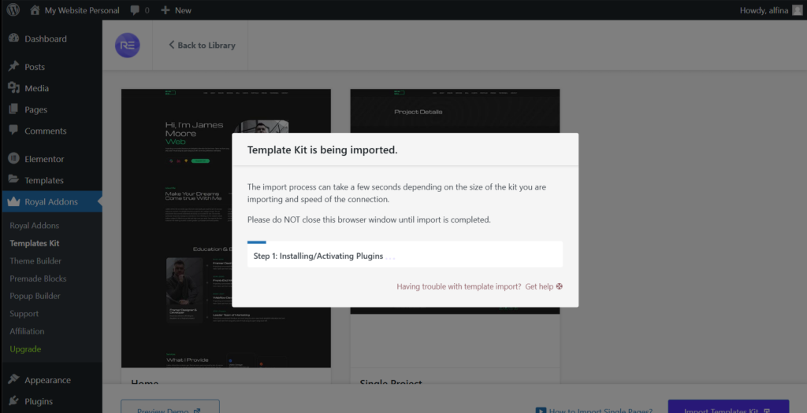The height and width of the screenshot is (413, 807).
Task: Click the + New admin bar item
Action: coord(176,10)
